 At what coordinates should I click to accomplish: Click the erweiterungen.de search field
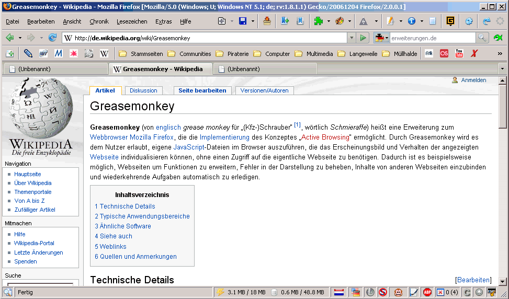pyautogui.click(x=433, y=38)
